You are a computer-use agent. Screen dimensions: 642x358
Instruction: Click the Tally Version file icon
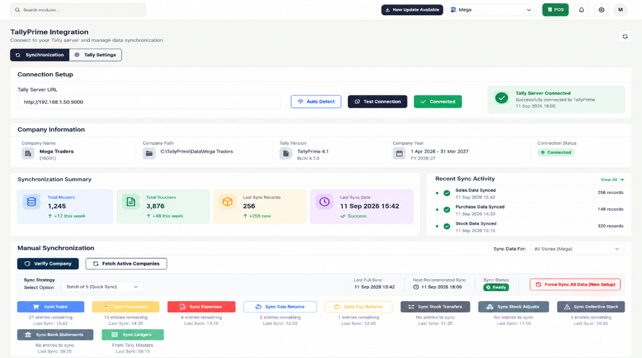(x=286, y=154)
